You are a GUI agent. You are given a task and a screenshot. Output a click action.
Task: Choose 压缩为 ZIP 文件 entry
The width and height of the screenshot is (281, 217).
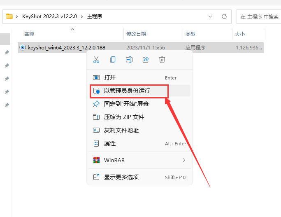click(x=139, y=117)
